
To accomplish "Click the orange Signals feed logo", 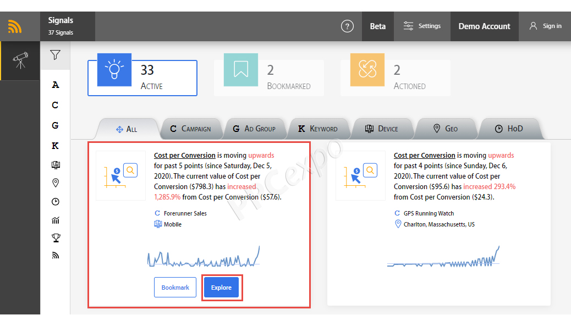I will tap(15, 26).
